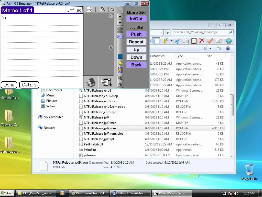The image size is (262, 197).
Task: Select My Computer in navigation pane
Action: click(51, 117)
